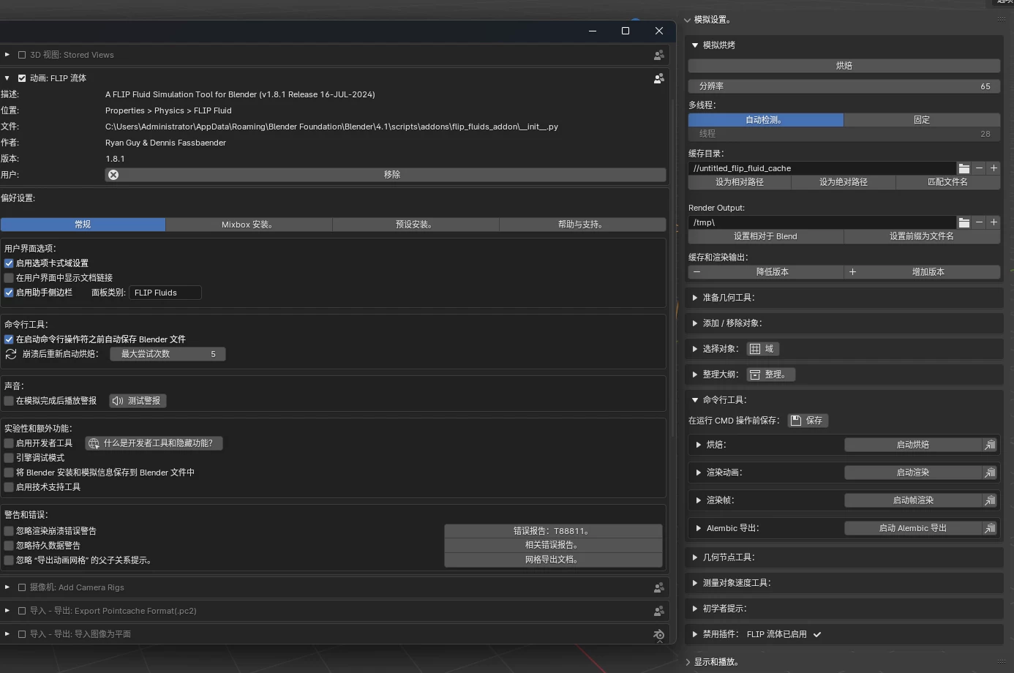Screen dimensions: 1014x673
Task: Uncheck 启用选项卡式域设置
Action: pos(9,263)
